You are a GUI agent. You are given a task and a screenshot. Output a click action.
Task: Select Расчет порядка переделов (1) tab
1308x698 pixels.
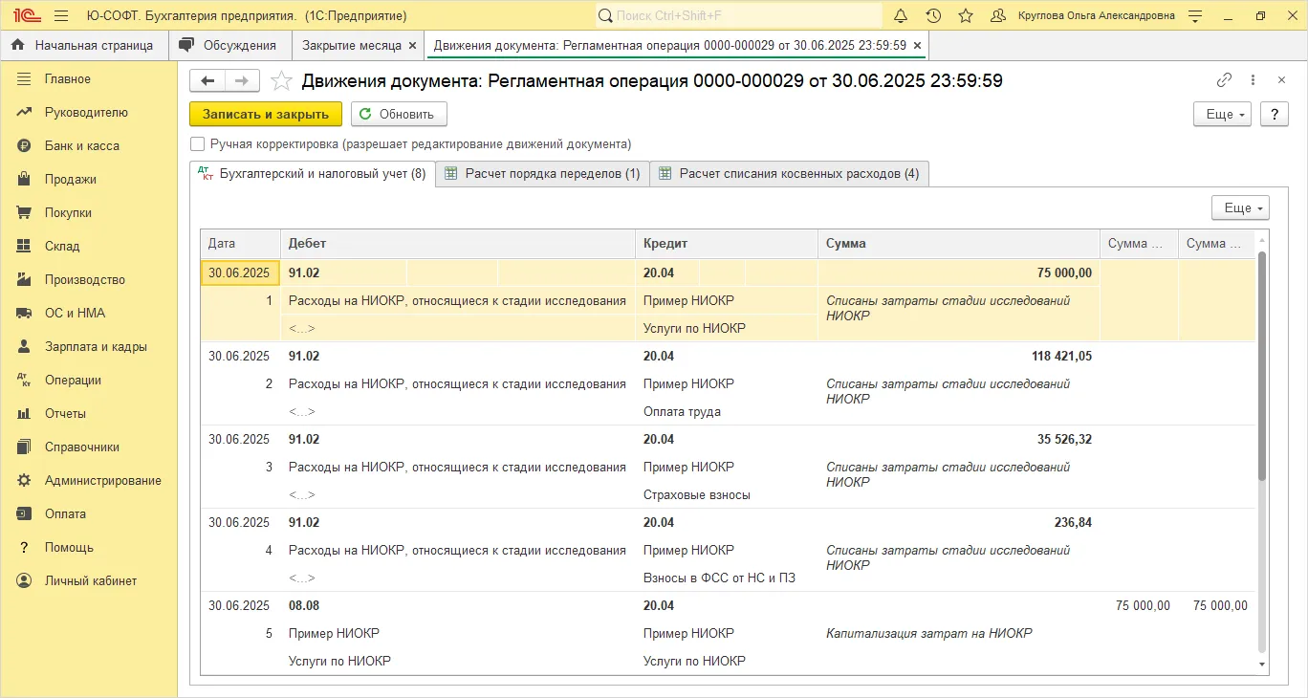pyautogui.click(x=543, y=174)
